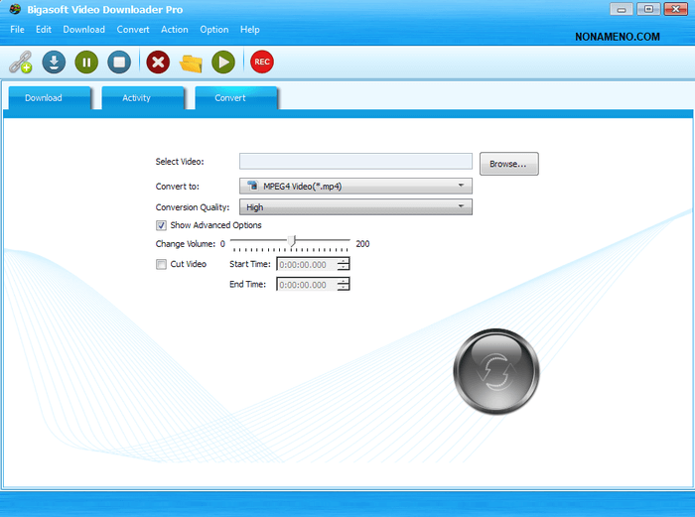Click the Browse... button

click(x=508, y=164)
